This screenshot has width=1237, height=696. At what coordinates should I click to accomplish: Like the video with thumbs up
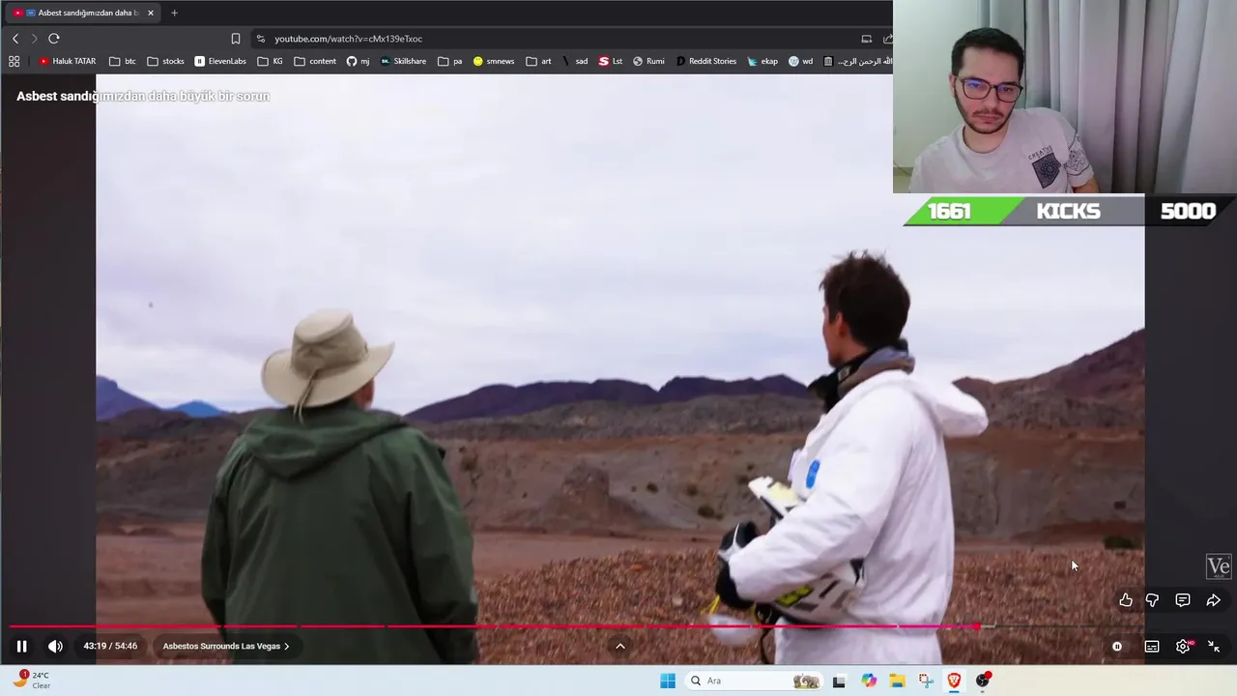(1126, 600)
